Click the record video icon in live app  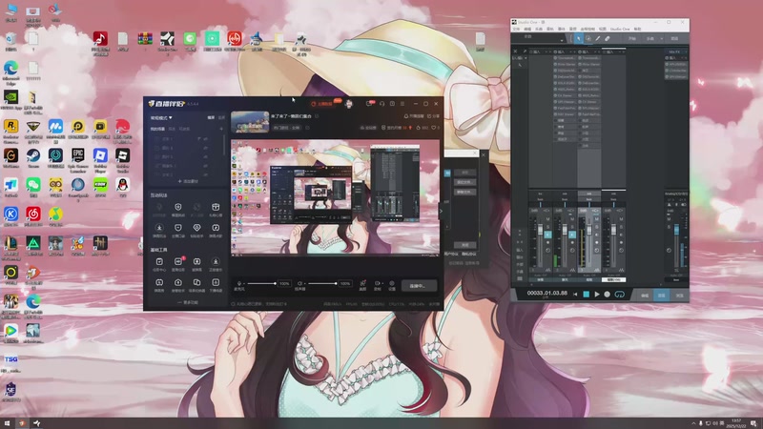pos(377,283)
